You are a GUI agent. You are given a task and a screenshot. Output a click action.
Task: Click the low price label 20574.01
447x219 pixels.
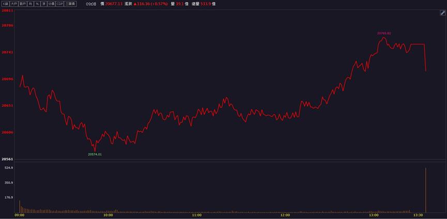(x=95, y=154)
